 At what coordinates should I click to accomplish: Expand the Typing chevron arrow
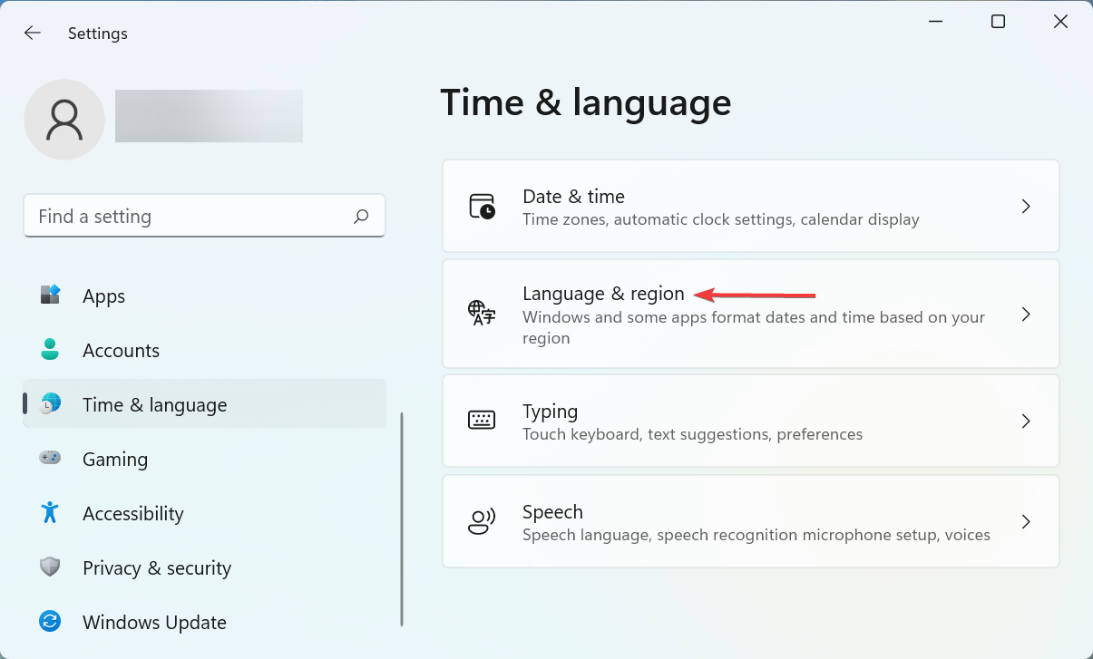point(1026,422)
